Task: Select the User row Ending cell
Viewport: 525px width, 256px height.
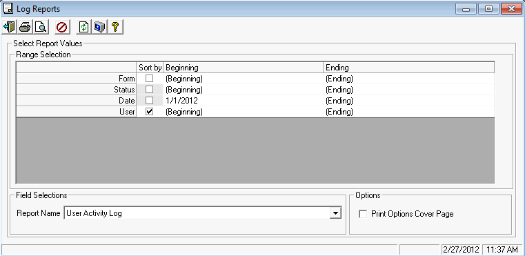Action: coord(409,112)
